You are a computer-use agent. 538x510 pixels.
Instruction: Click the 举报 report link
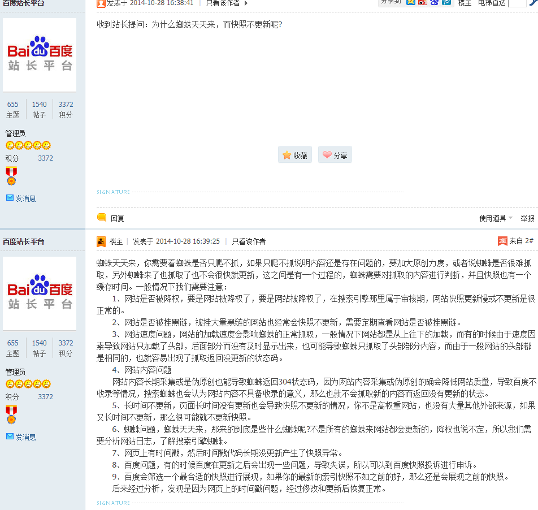coord(527,218)
